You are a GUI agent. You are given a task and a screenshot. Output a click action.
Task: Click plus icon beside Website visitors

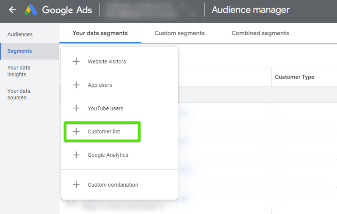(x=76, y=61)
